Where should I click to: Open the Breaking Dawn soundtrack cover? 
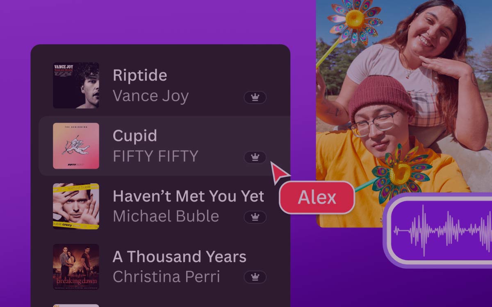(x=76, y=267)
